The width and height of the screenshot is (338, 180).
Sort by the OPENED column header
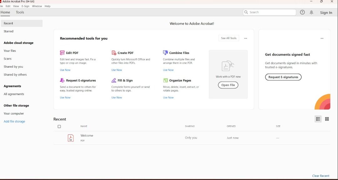231,126
